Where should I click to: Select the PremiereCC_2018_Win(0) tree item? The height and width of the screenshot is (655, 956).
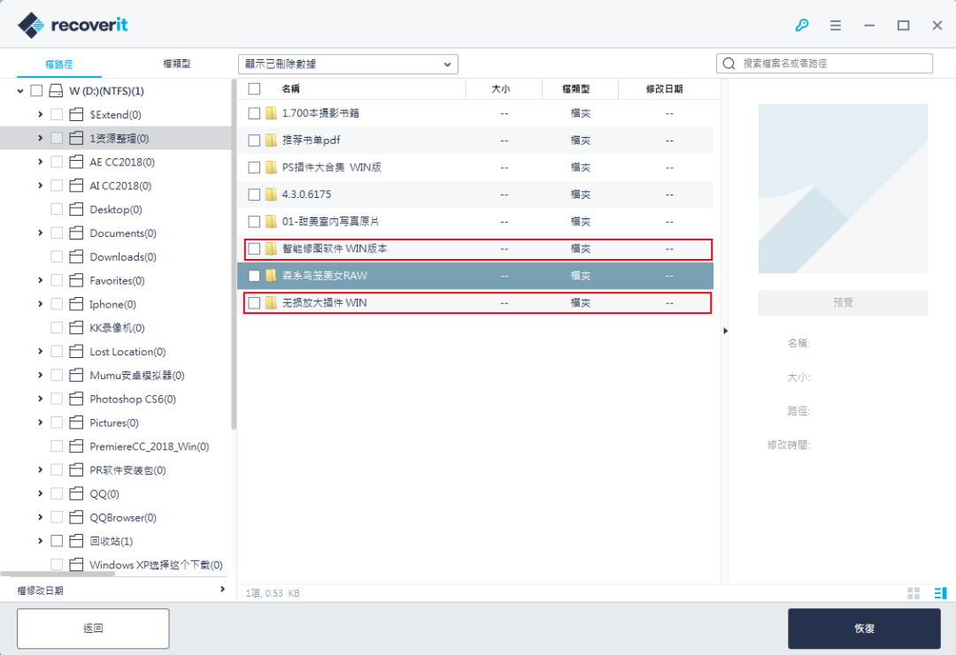click(x=150, y=446)
